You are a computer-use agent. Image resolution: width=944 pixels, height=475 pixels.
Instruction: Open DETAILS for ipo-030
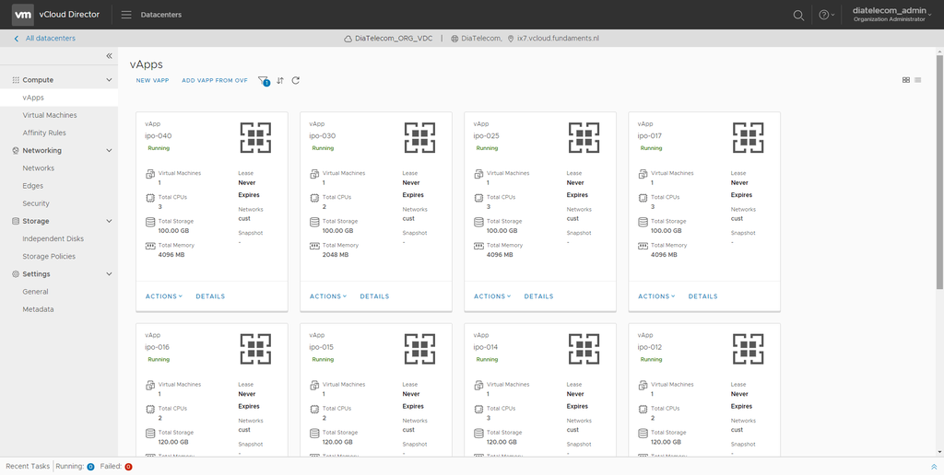click(374, 296)
